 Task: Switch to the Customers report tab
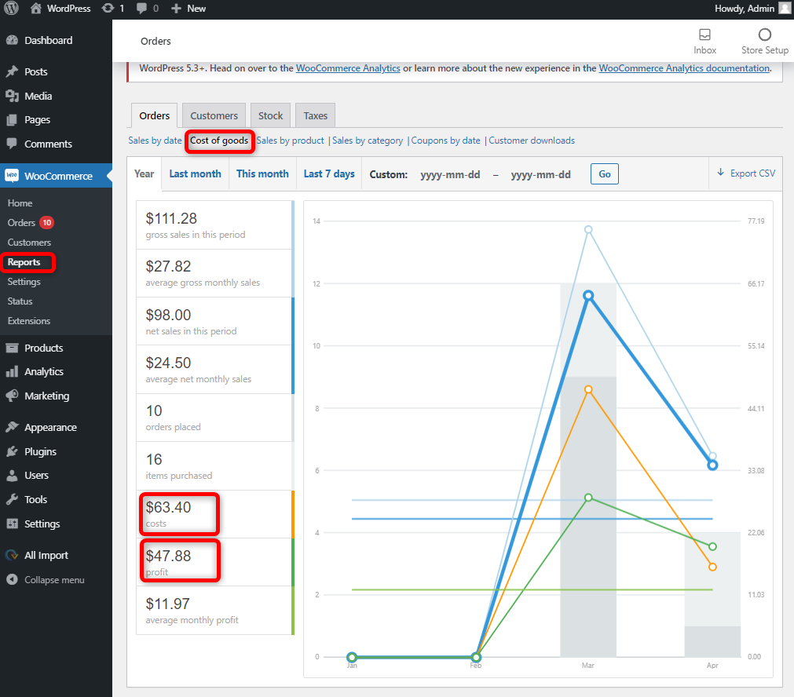(x=214, y=115)
